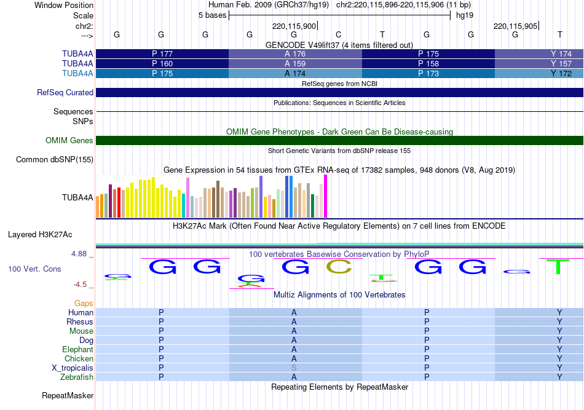Screen dimensions: 584x410
Task: Open the RefSeq Curated track label
Action: coord(65,92)
